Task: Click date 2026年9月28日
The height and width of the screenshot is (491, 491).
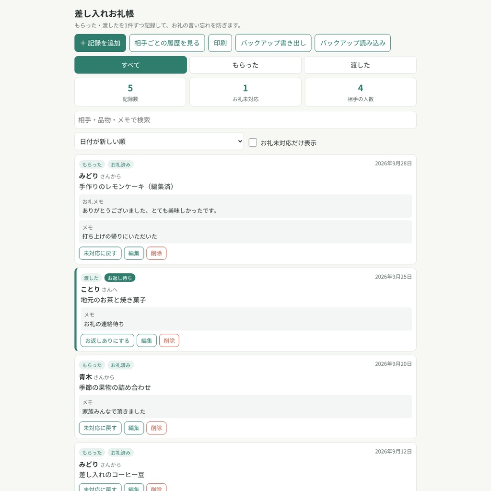Action: 393,164
